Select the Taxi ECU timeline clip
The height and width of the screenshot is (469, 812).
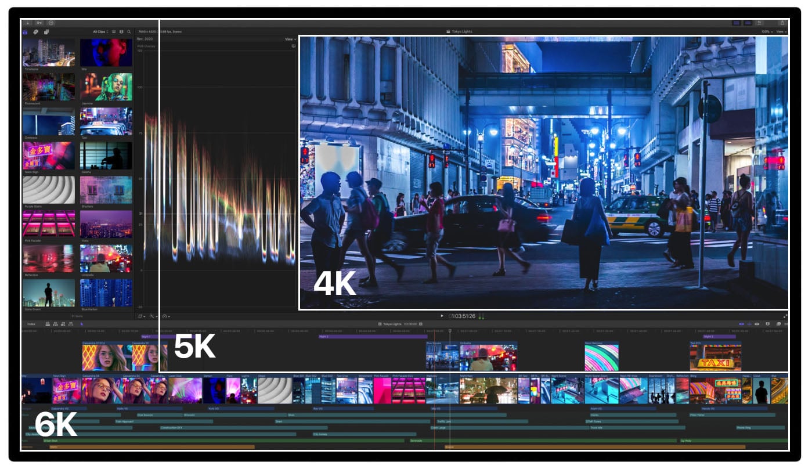715,356
